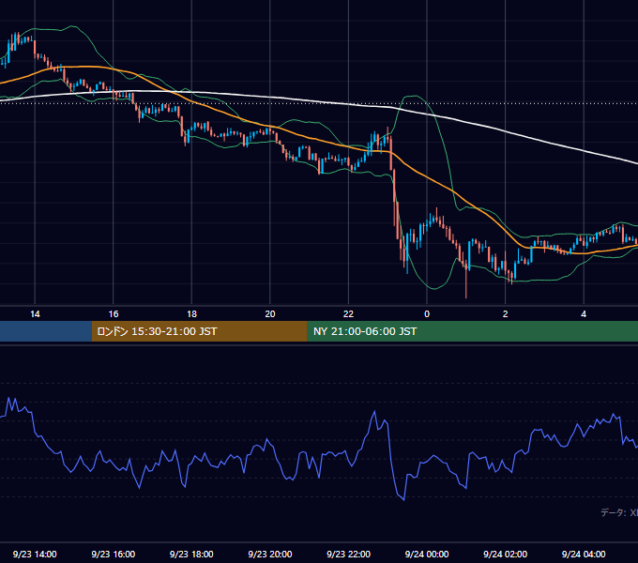This screenshot has width=638, height=563.
Task: Click the ロンドン 15:30-21:00 JST session bar
Action: pos(199,331)
